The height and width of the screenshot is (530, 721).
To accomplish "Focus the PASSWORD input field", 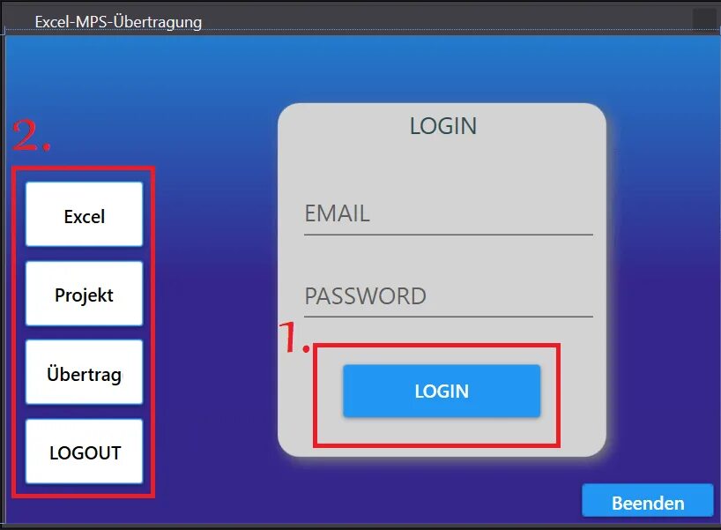I will click(x=449, y=296).
